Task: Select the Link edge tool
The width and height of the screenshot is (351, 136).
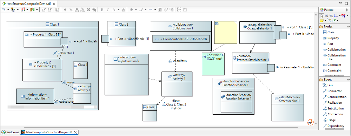Action: coord(328,85)
